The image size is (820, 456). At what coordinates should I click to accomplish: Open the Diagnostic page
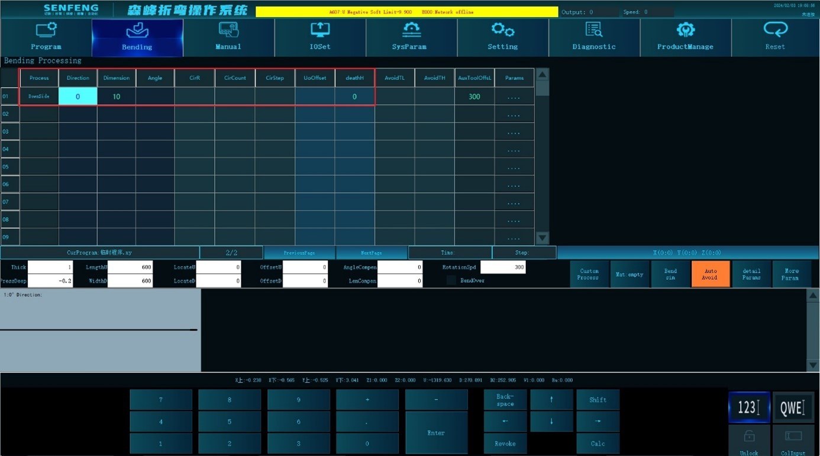594,37
